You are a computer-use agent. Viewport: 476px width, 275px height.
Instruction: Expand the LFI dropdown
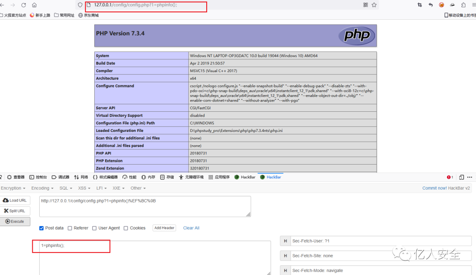[101, 188]
